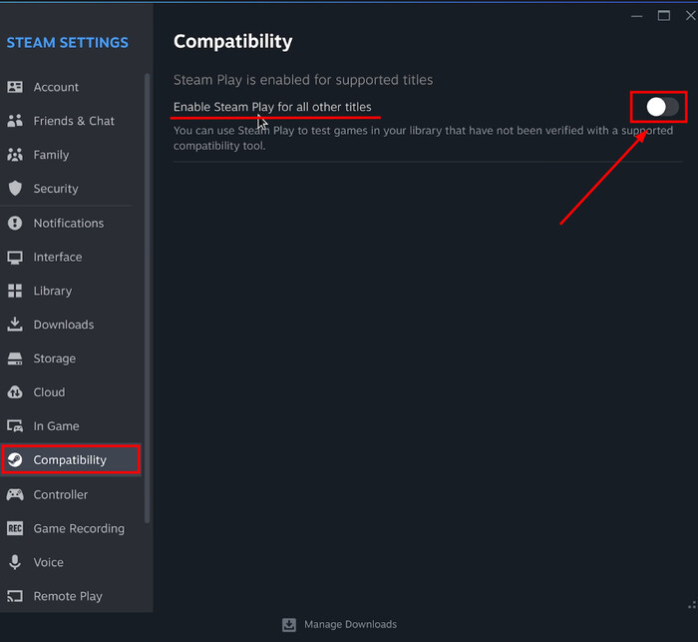
Task: Click the Steam logo icon beside Compatibility
Action: click(15, 459)
